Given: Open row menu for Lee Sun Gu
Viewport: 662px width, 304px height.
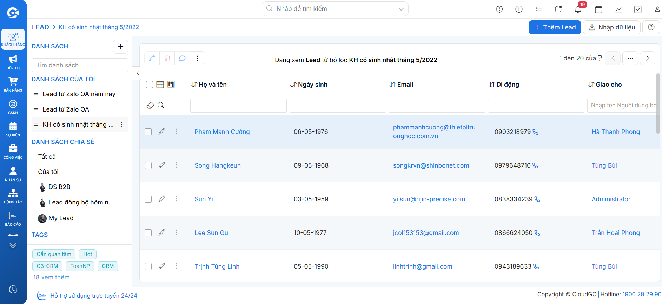Looking at the screenshot, I should (x=176, y=232).
